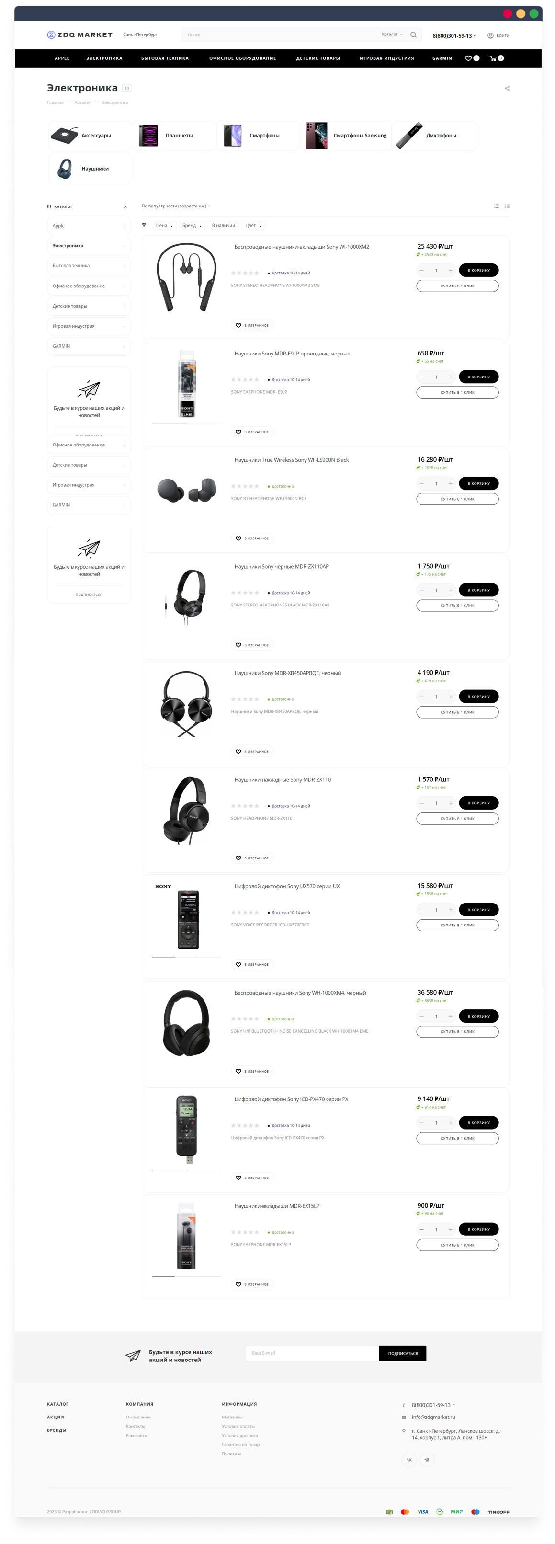Viewport: 555px width, 1544px height.
Task: Open the wishlist heart icon in navigation bar
Action: 468,58
